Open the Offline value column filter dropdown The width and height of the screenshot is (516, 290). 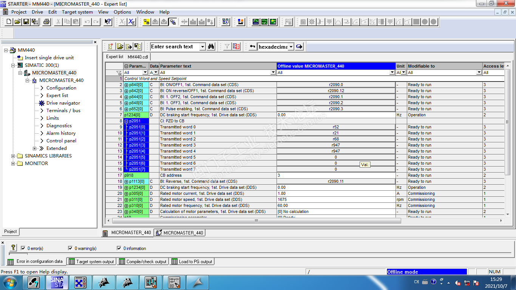click(x=393, y=72)
